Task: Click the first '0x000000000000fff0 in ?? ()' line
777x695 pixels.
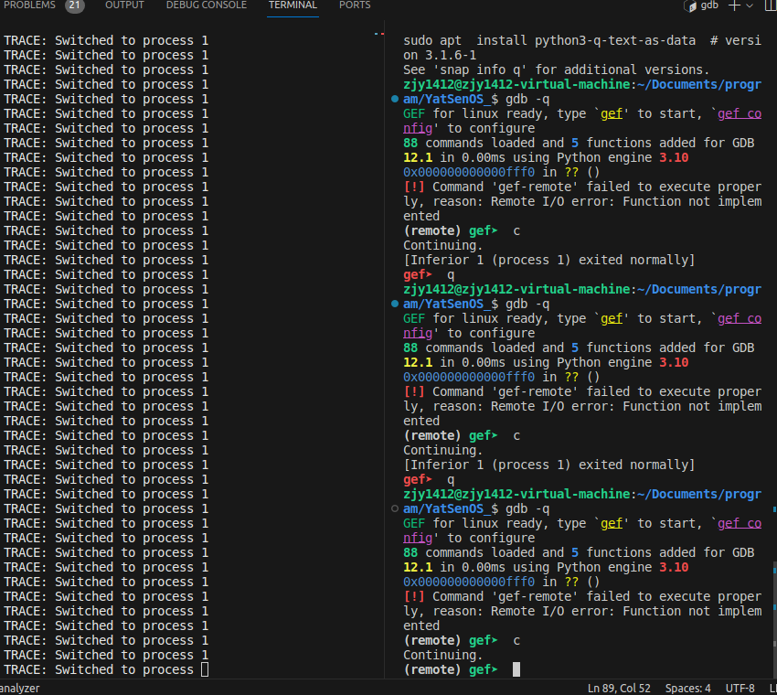Action: [502, 173]
